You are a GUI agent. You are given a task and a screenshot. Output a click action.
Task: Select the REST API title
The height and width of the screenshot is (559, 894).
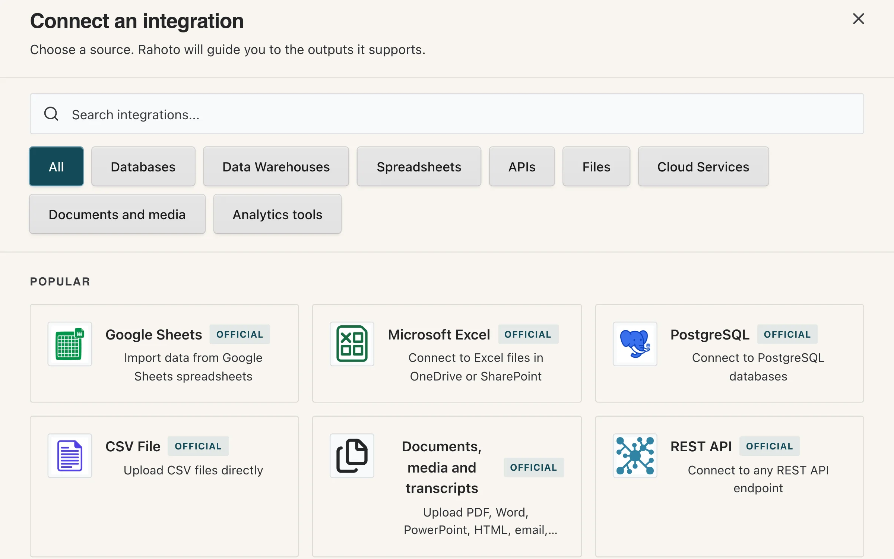click(701, 446)
